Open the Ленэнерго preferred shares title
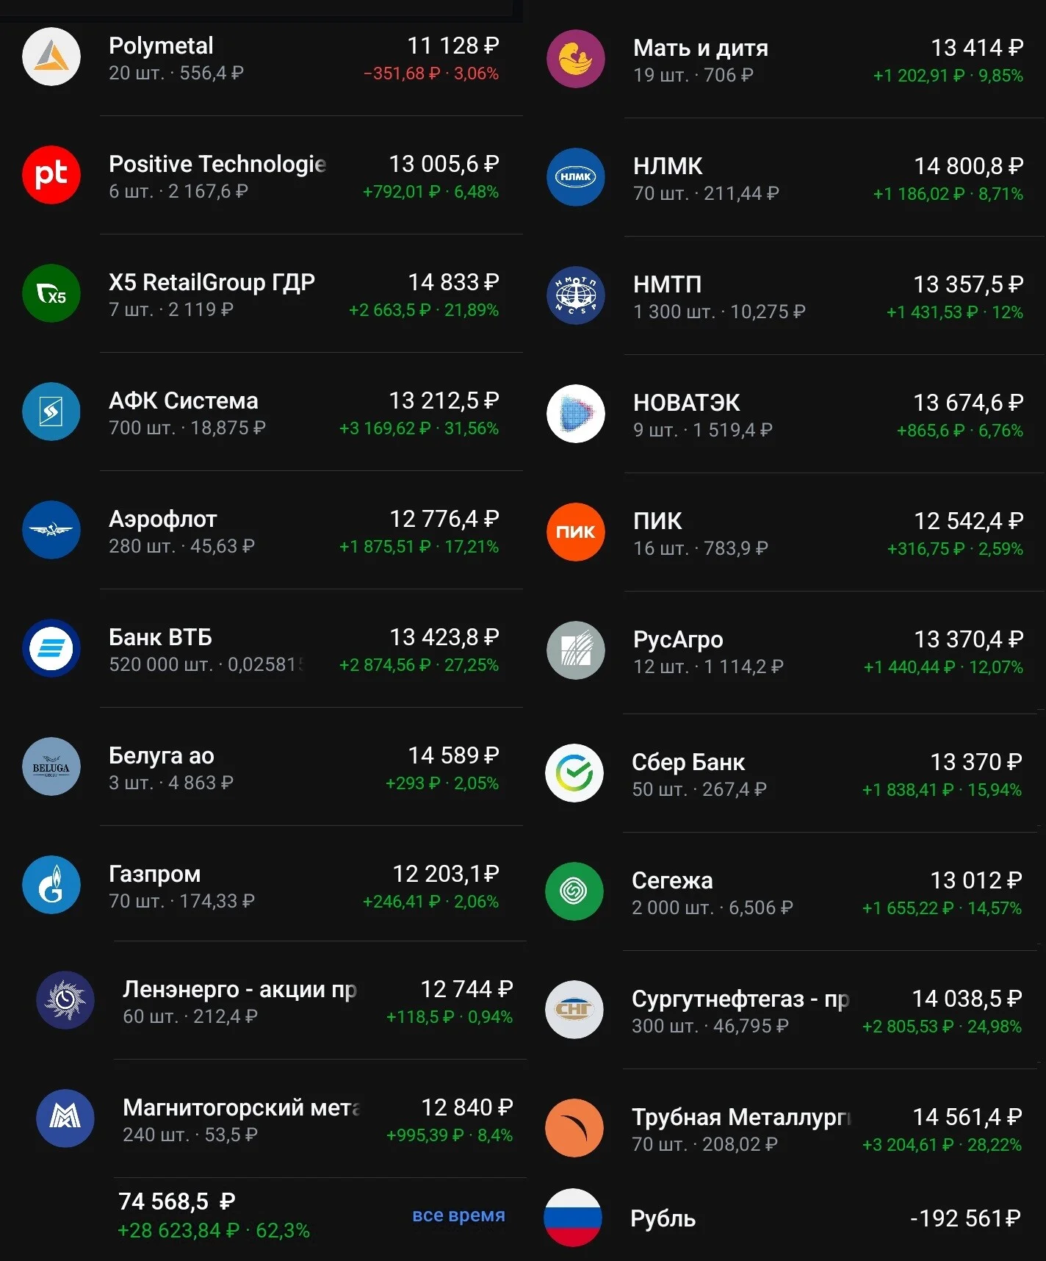The height and width of the screenshot is (1261, 1046). tap(239, 989)
